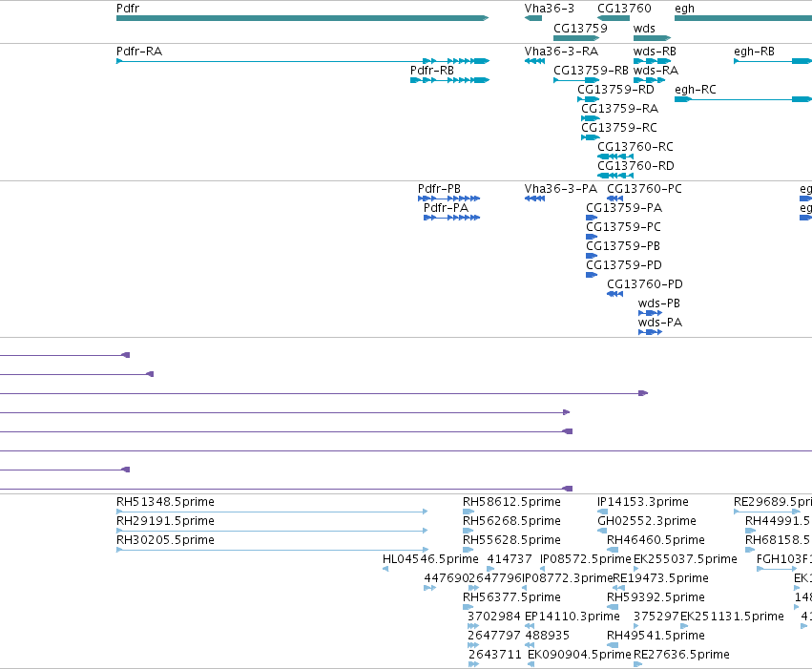Select EST EK251131.5prime
The image size is (812, 669).
point(684,626)
